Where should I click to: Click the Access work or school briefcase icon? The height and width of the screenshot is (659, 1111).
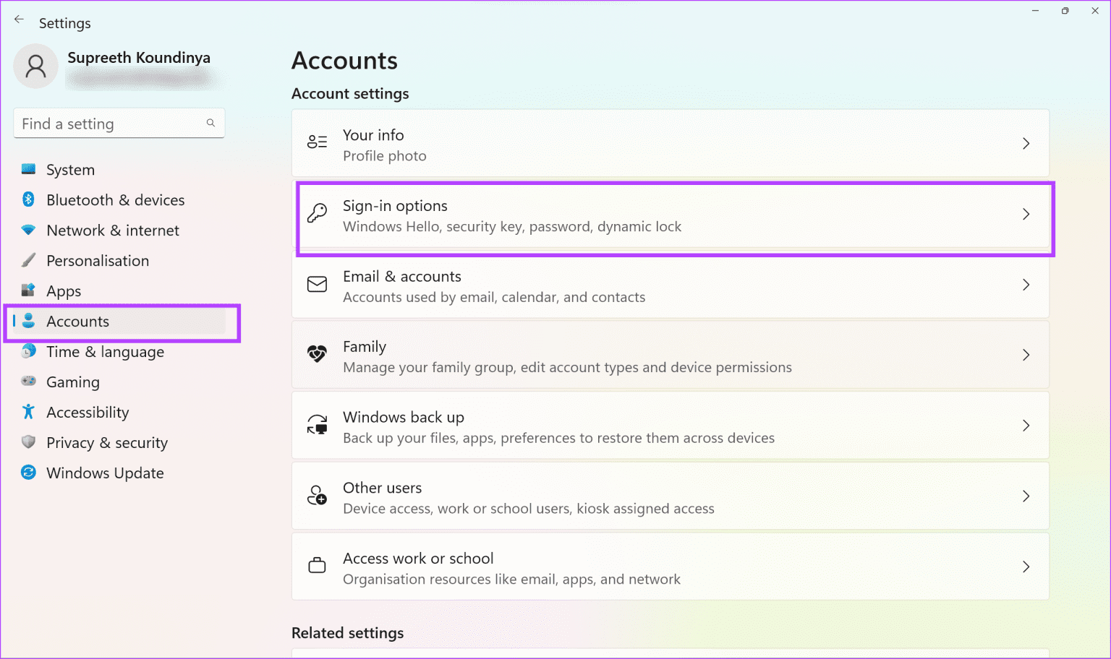pos(317,566)
